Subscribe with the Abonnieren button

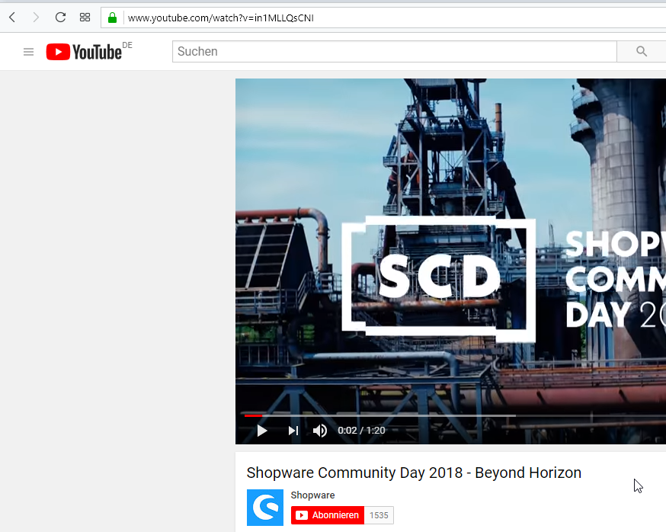pyautogui.click(x=328, y=515)
